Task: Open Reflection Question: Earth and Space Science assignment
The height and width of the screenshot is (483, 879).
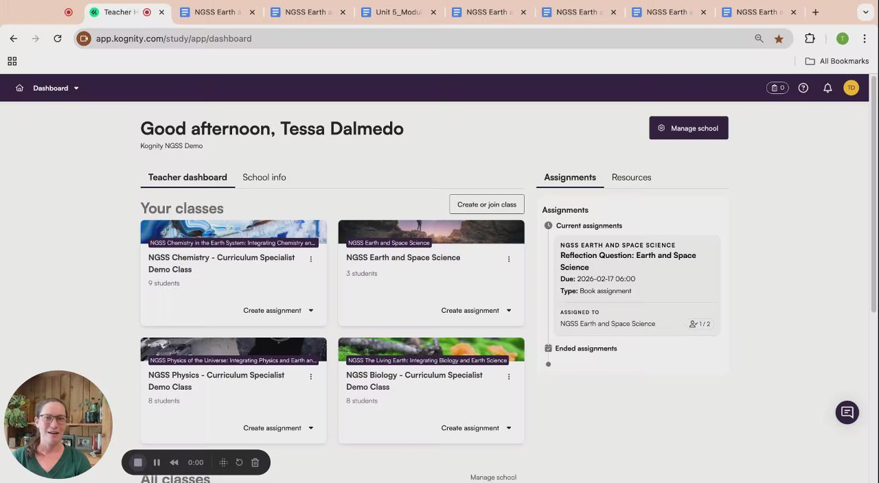Action: (628, 261)
